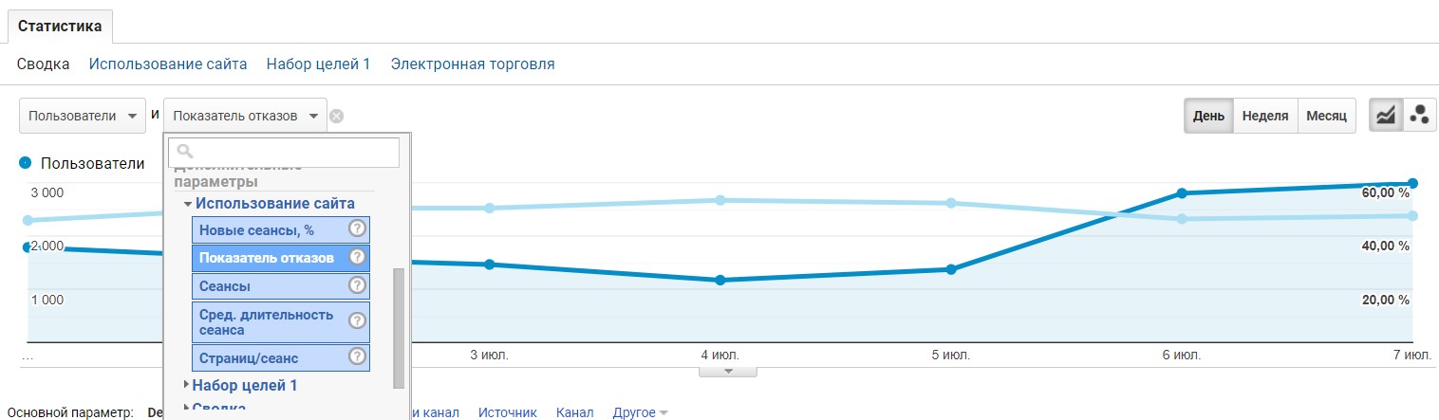Click the metric list scrollbar thumb
Image resolution: width=1439 pixels, height=420 pixels.
tap(399, 327)
